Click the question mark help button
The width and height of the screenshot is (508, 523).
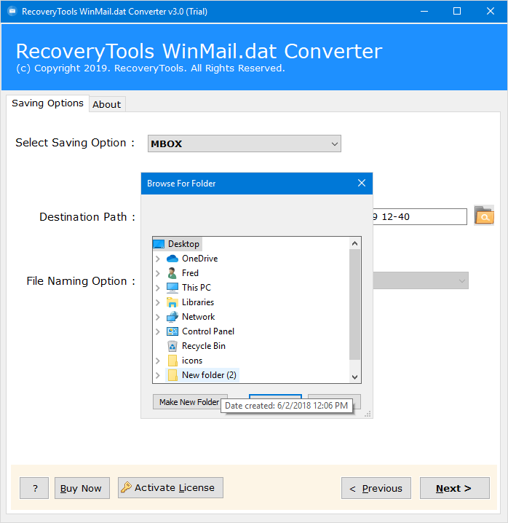point(34,488)
